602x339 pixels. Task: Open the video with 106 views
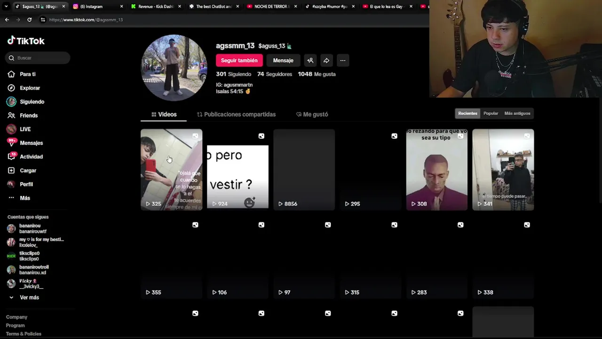coord(238,258)
